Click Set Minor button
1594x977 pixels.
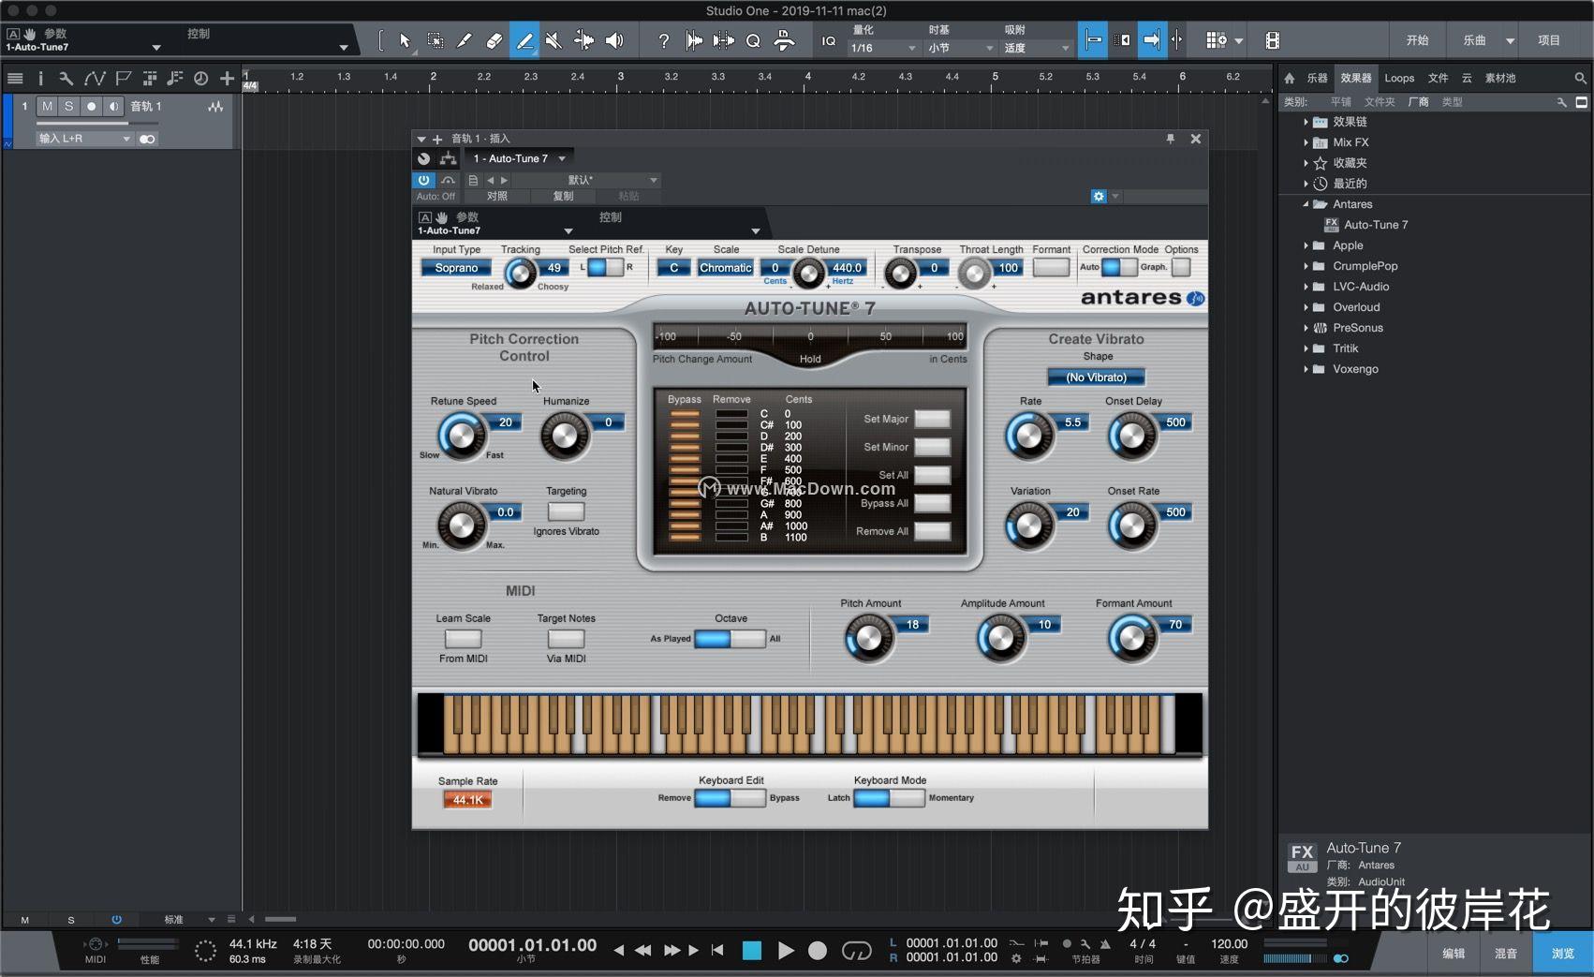pos(932,447)
